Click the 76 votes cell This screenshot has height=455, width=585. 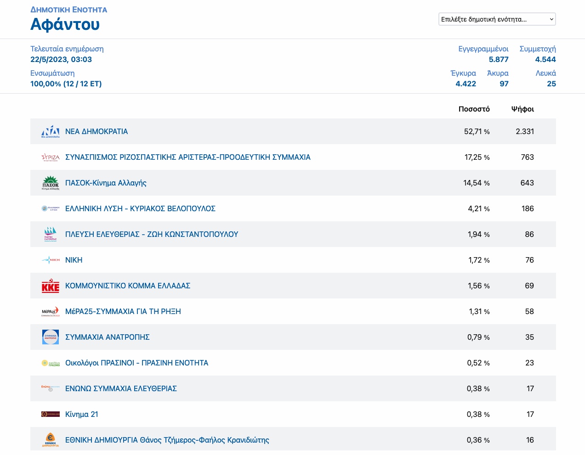point(529,260)
